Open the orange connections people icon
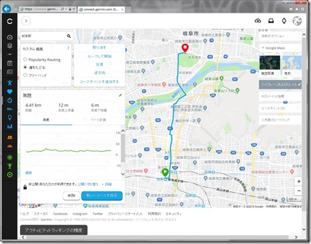Image resolution: width=311 pixels, height=244 pixels. click(x=9, y=137)
